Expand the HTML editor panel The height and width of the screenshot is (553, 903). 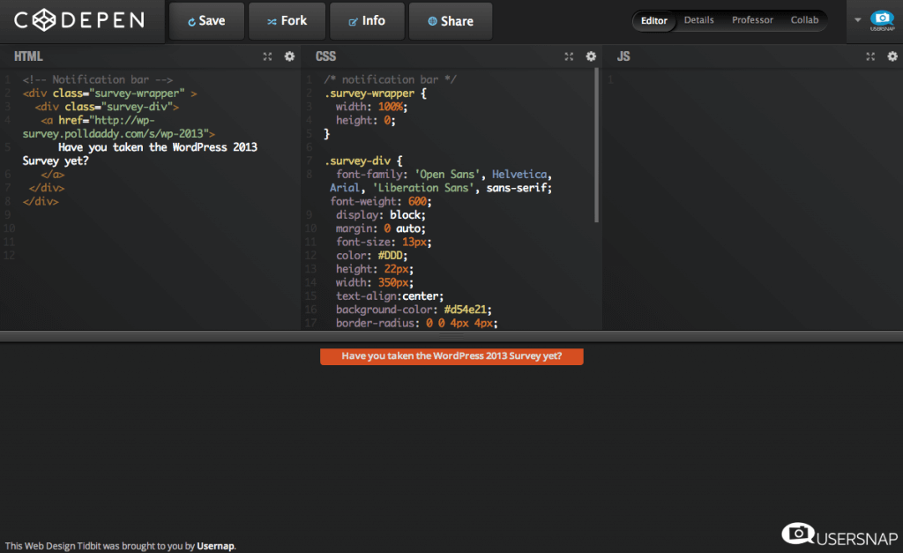pos(267,56)
